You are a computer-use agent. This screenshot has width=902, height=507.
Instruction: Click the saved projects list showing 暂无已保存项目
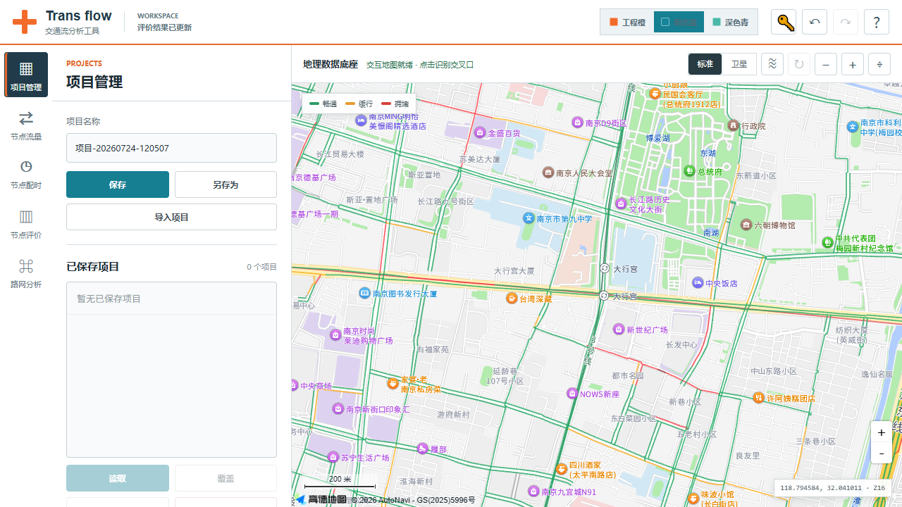point(171,370)
